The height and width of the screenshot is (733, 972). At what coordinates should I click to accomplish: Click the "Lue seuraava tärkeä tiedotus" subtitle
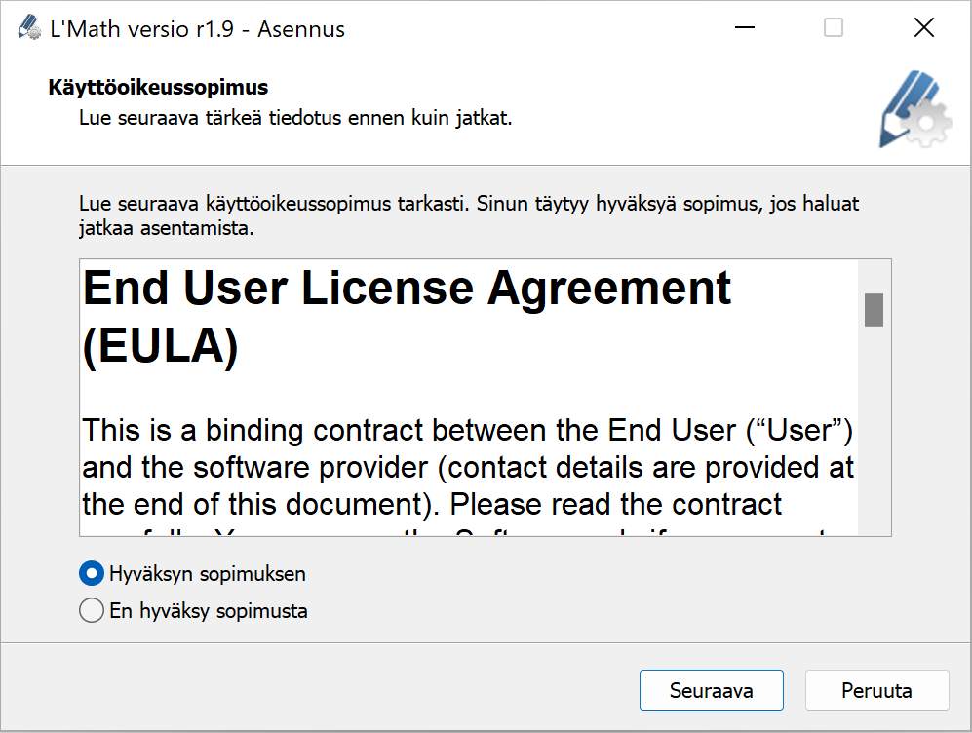[295, 118]
